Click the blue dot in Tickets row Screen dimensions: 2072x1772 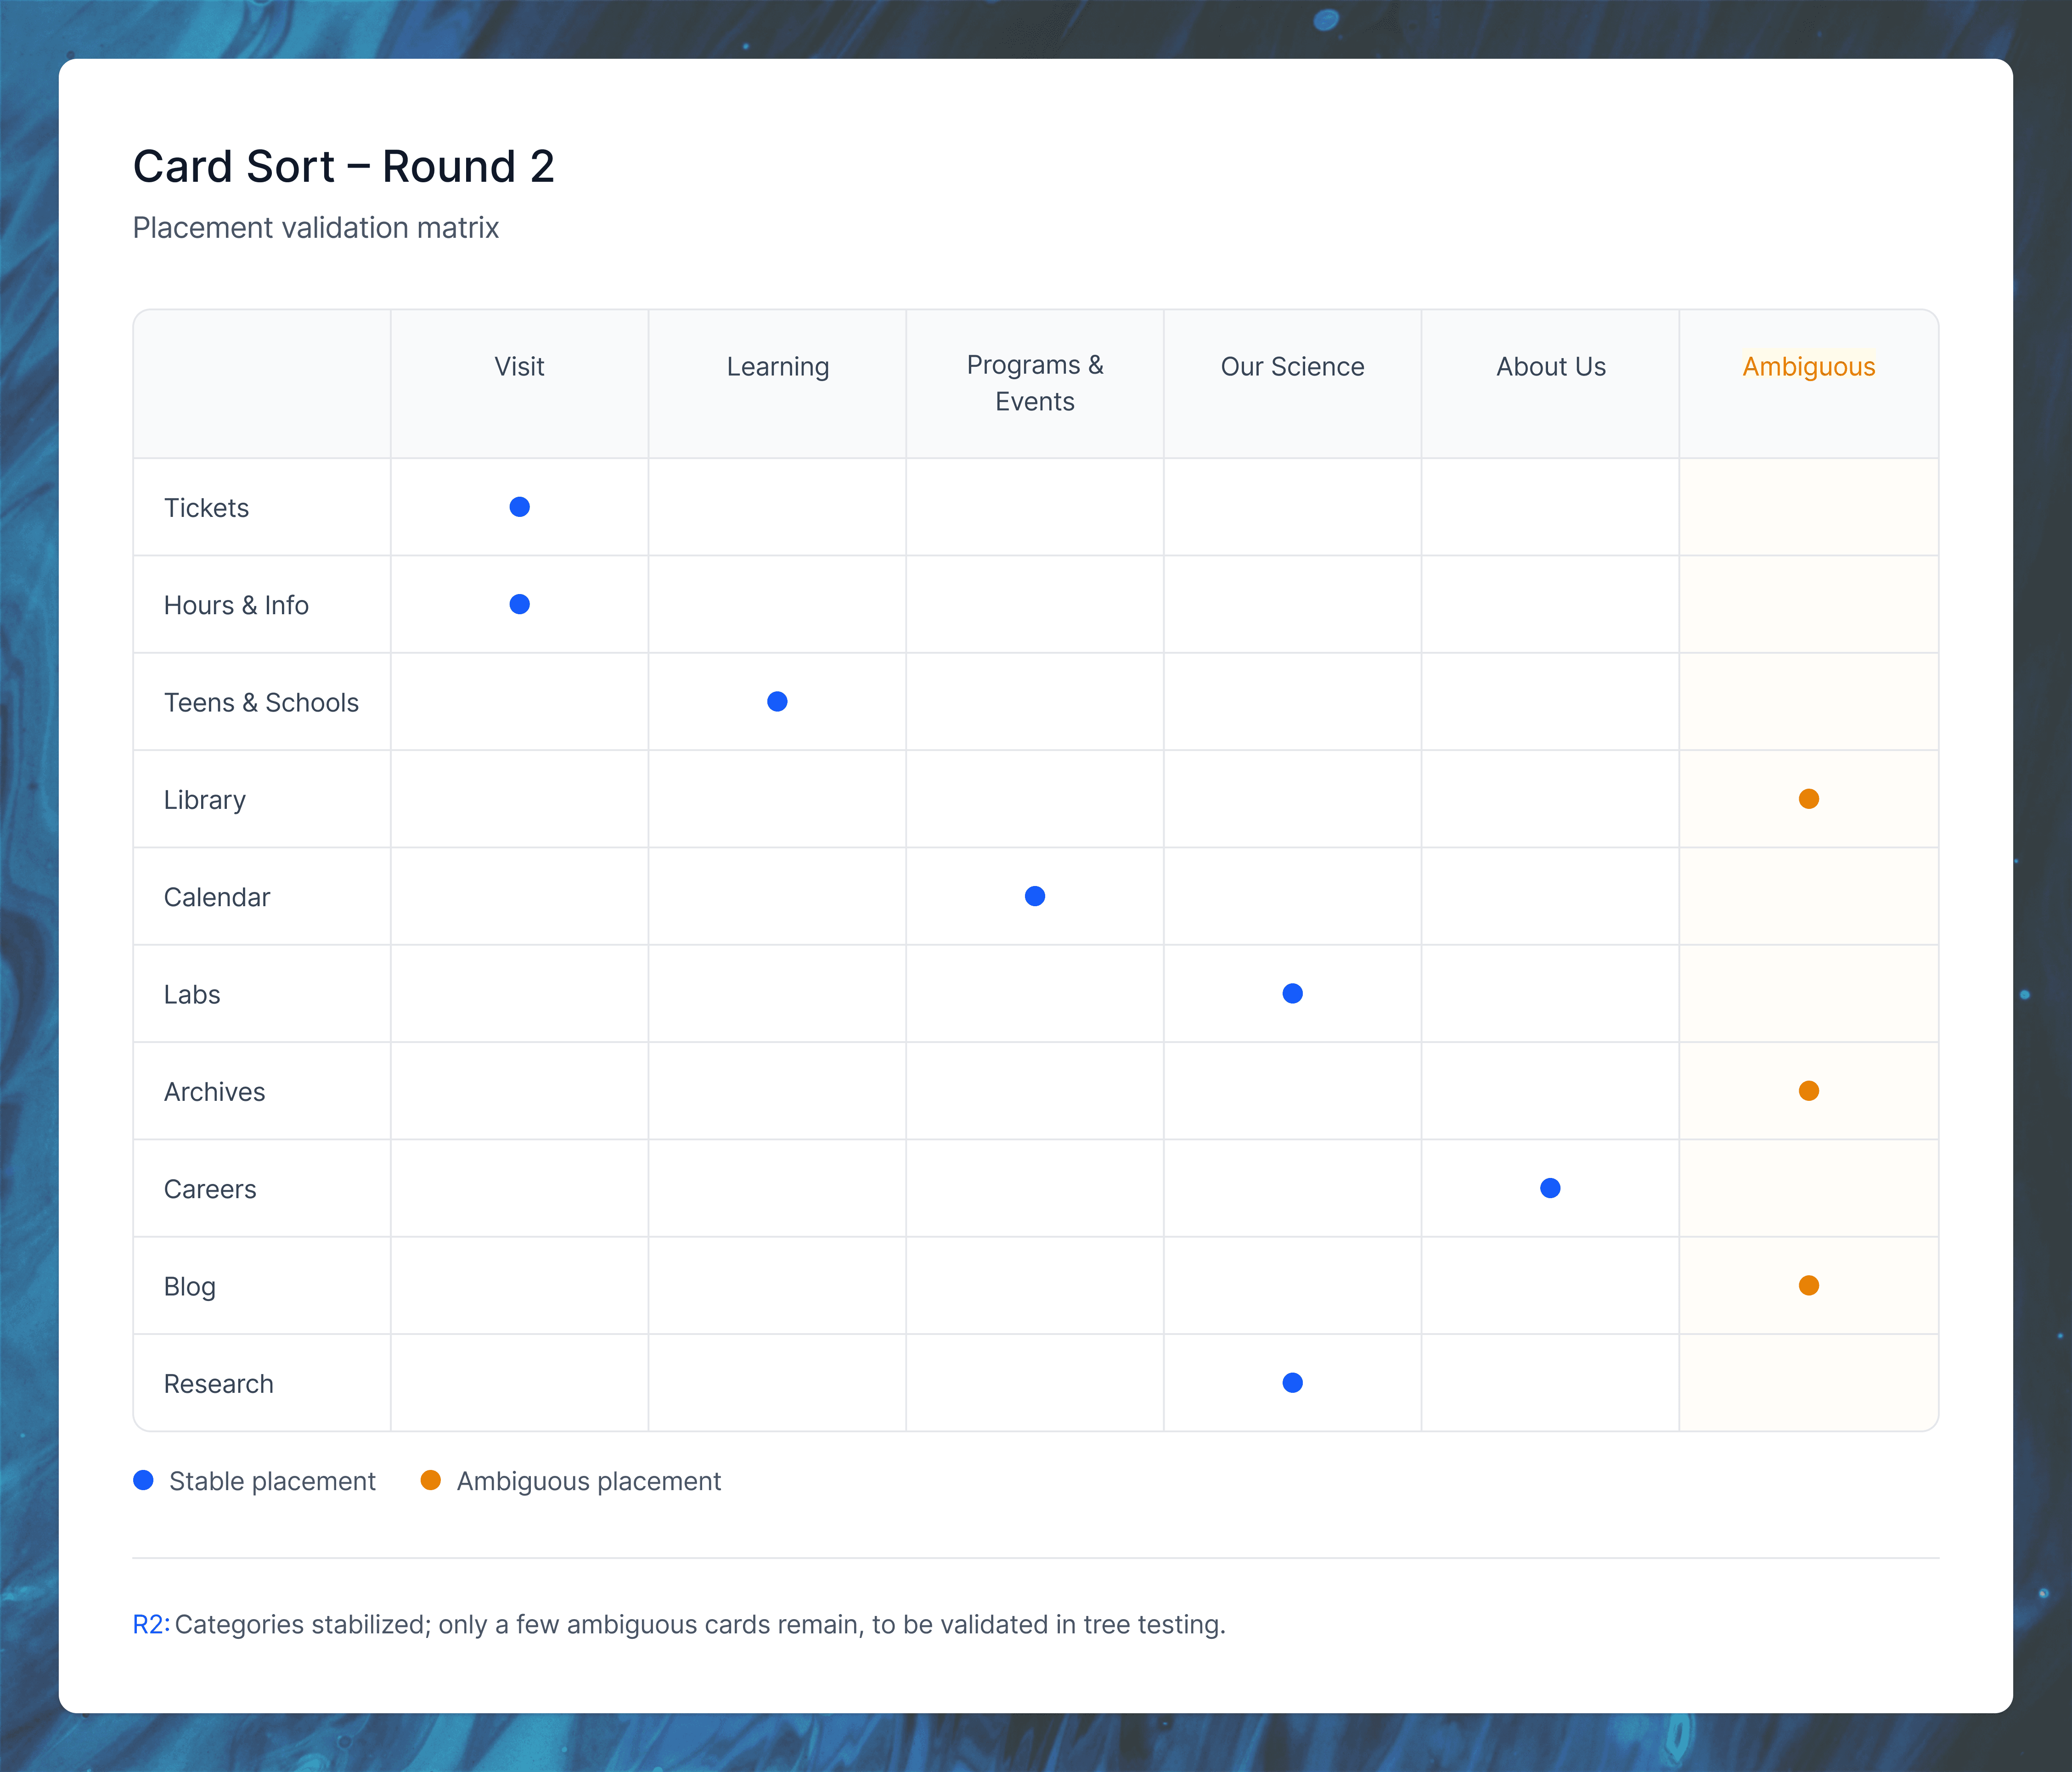(x=519, y=507)
